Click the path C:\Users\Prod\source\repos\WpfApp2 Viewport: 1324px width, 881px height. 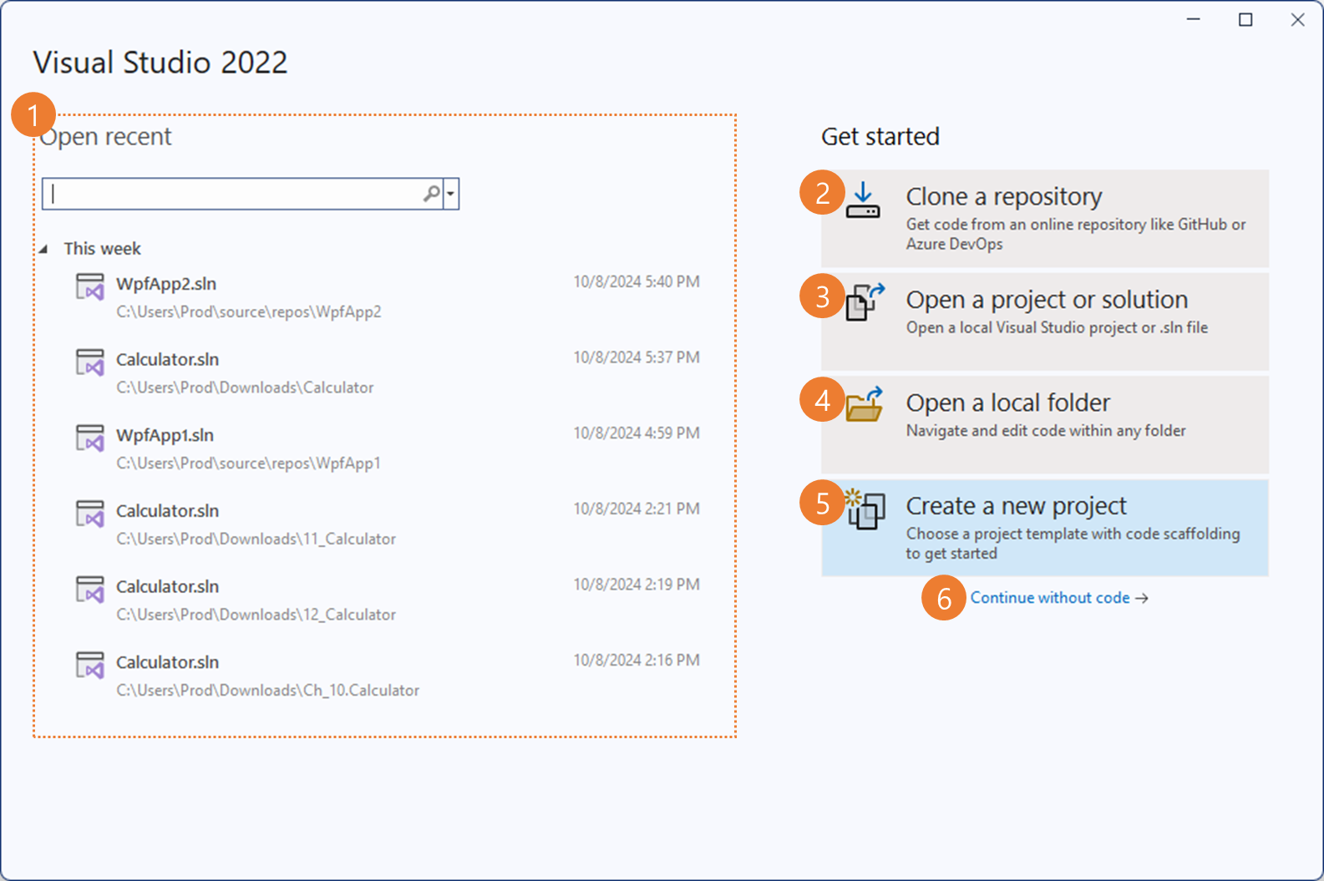click(249, 311)
